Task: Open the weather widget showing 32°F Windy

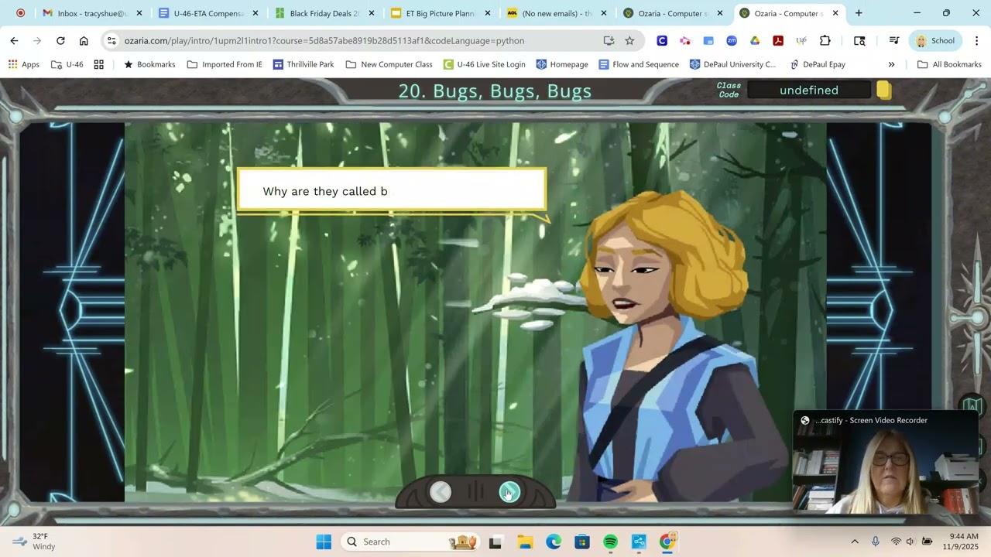Action: pyautogui.click(x=34, y=542)
